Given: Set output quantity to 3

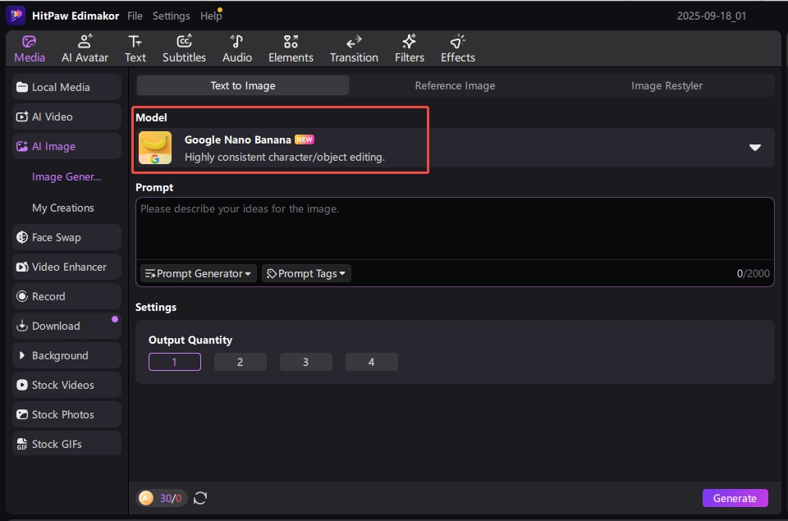Looking at the screenshot, I should (305, 362).
